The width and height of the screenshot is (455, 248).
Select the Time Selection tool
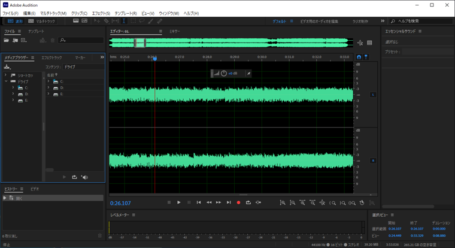(x=123, y=21)
